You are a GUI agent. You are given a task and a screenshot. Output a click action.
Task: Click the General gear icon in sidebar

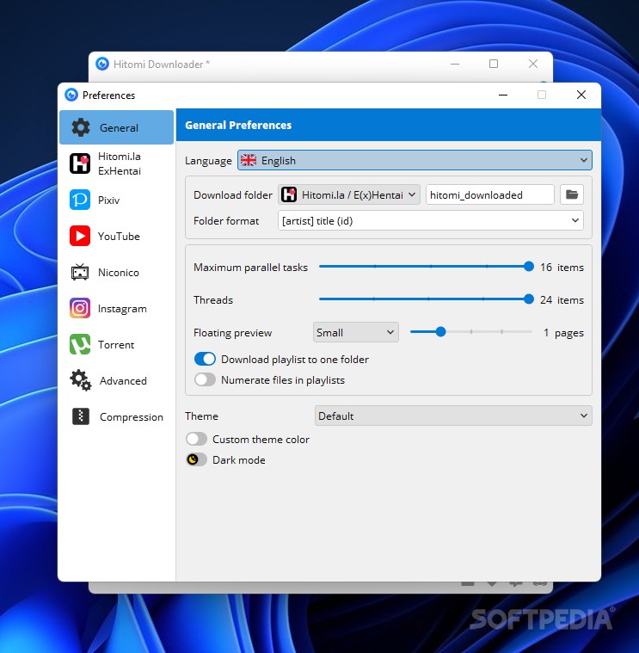(80, 127)
